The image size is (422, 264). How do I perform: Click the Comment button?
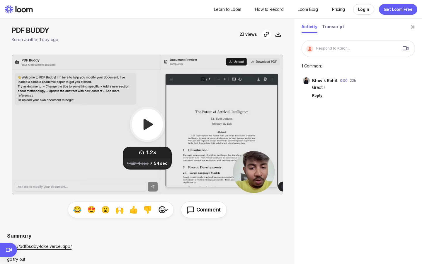(204, 210)
